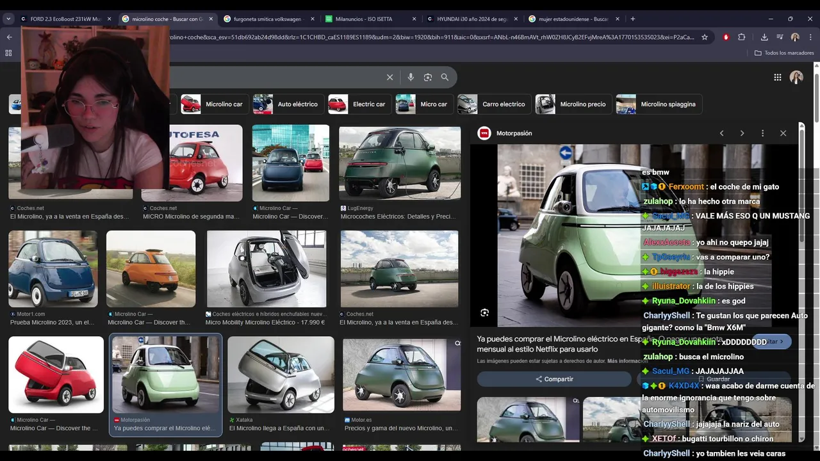Select the Carro electrico filter chip
The height and width of the screenshot is (461, 820).
[494, 104]
